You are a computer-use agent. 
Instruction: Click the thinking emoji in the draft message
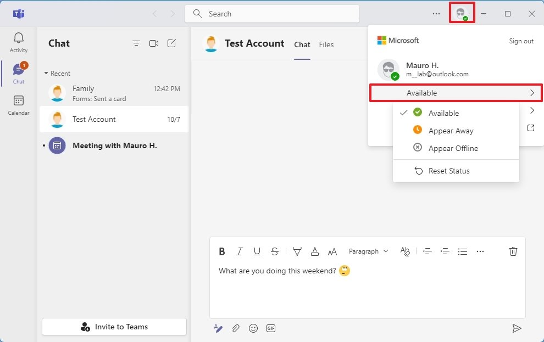344,270
